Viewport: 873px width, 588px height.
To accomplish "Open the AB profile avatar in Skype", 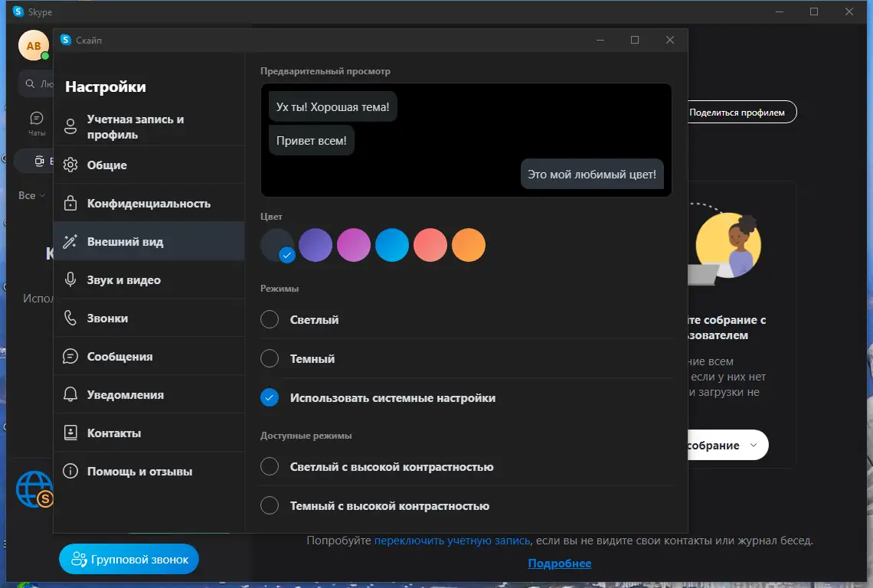I will pos(34,46).
